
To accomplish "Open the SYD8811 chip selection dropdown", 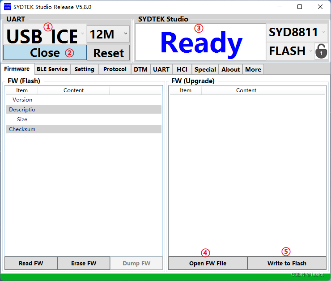I will click(297, 32).
